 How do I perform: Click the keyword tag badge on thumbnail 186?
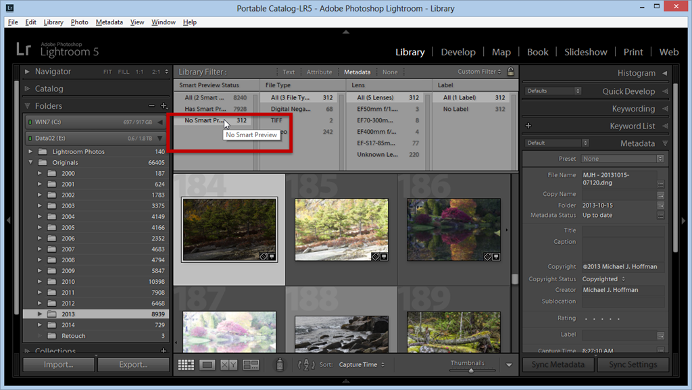[x=488, y=256]
